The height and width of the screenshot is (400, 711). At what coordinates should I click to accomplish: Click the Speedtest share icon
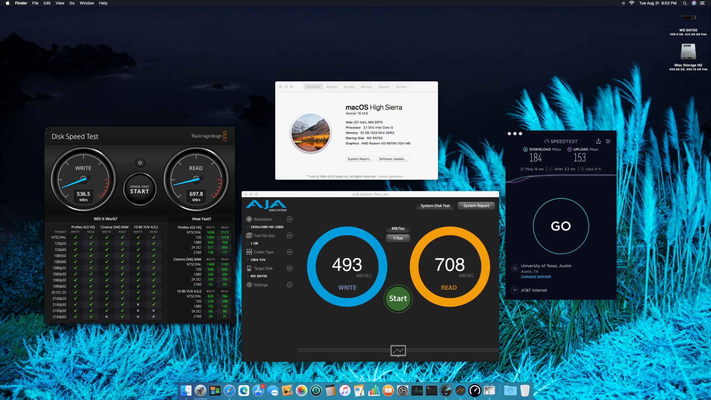pos(598,141)
